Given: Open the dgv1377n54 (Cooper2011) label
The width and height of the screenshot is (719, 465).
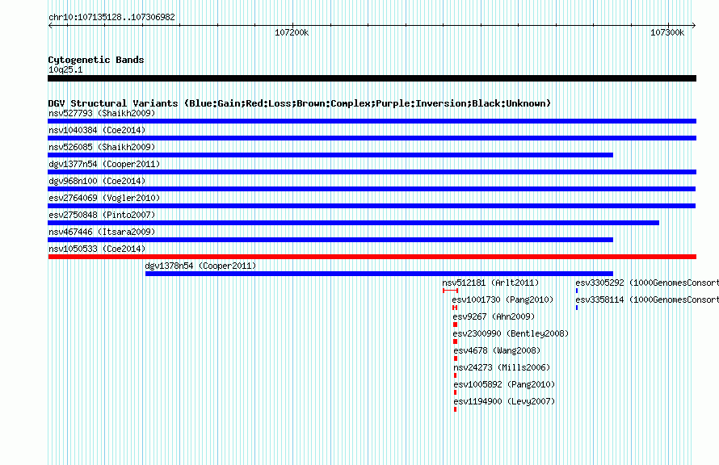Looking at the screenshot, I should click(104, 164).
